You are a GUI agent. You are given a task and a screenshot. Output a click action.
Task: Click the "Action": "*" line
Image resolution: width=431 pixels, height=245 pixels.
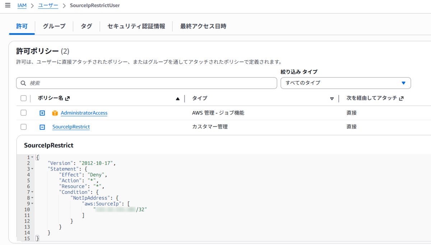pos(79,181)
